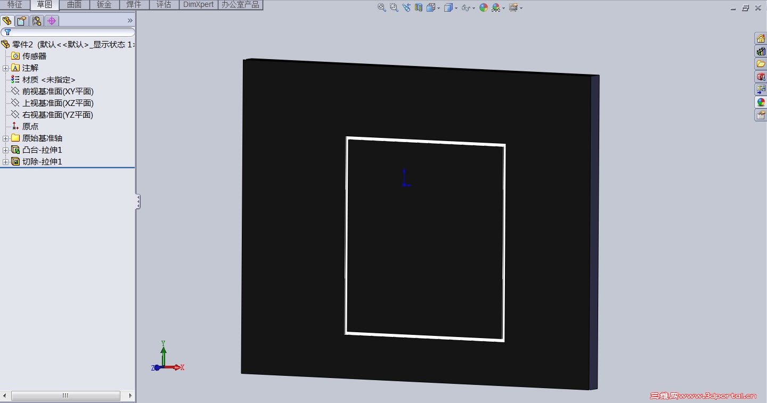Expand the 切除-拉伸1 feature
Screen dimensions: 767x403
[x=5, y=162]
